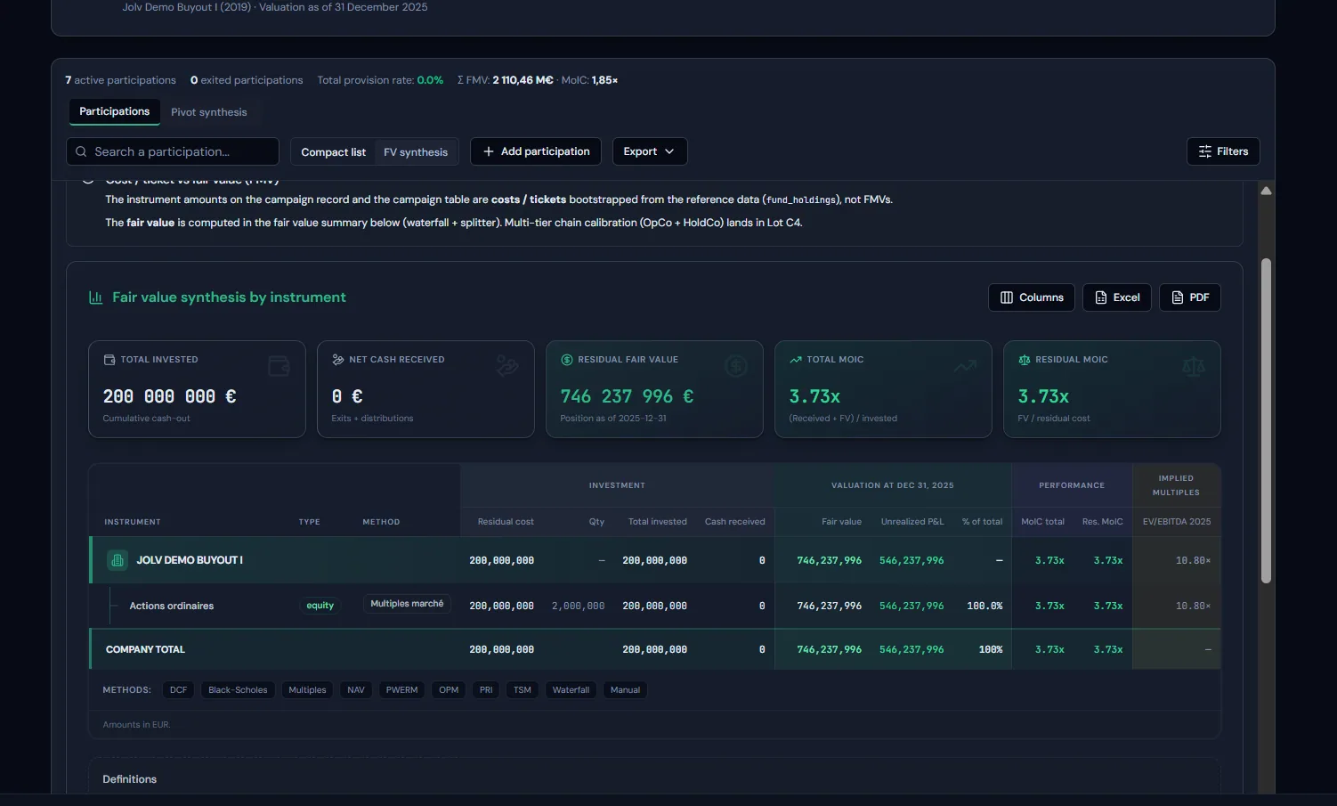Image resolution: width=1337 pixels, height=806 pixels.
Task: Click the Add participation button
Action: pyautogui.click(x=536, y=151)
